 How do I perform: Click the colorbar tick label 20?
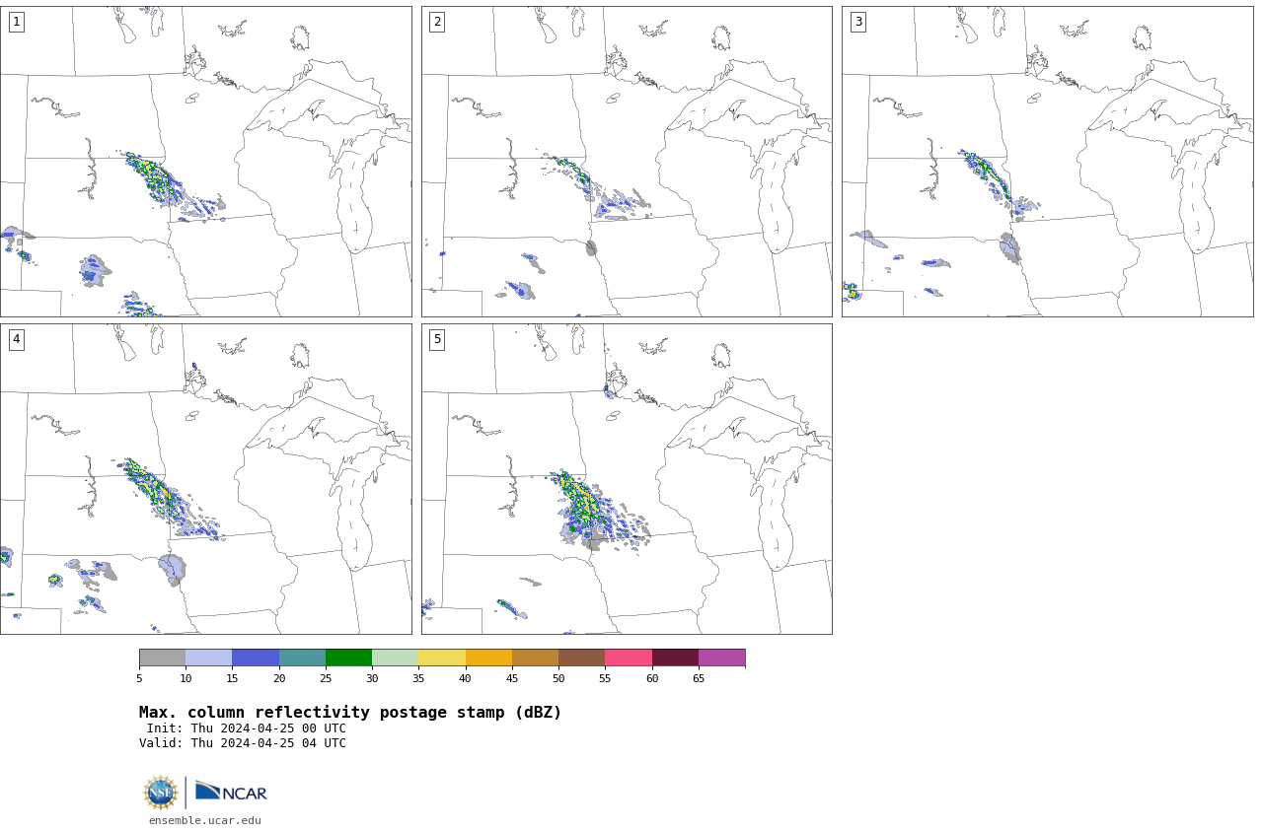pyautogui.click(x=279, y=678)
